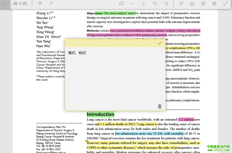Click the save as pencil-disk icon
Viewport: 232px width, 153px height.
(214, 4)
